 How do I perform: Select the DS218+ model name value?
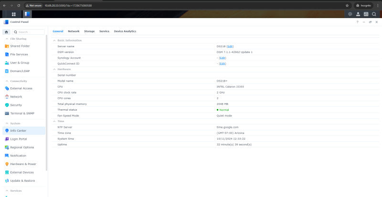click(222, 81)
